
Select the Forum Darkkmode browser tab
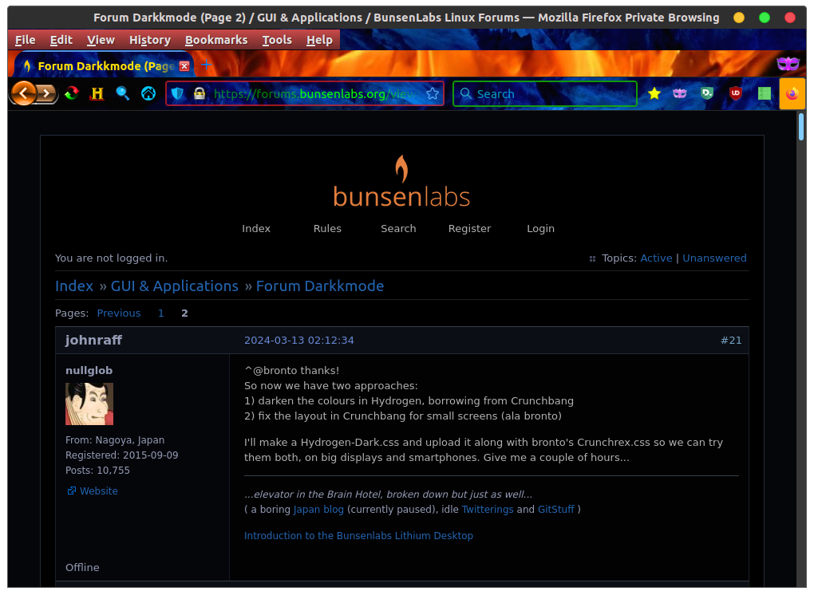point(104,66)
